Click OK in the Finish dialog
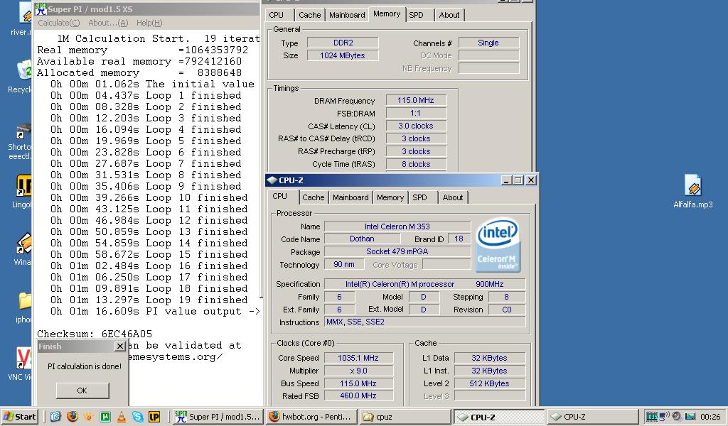The image size is (728, 426). tap(82, 390)
